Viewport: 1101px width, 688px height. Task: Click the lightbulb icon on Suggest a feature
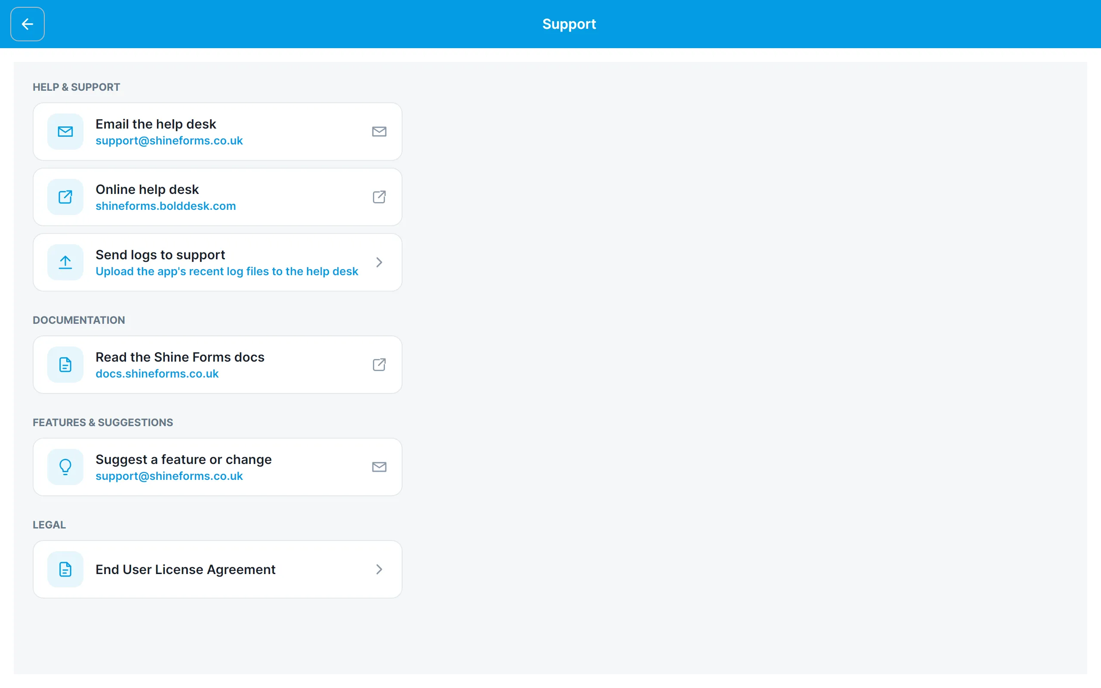click(x=65, y=467)
